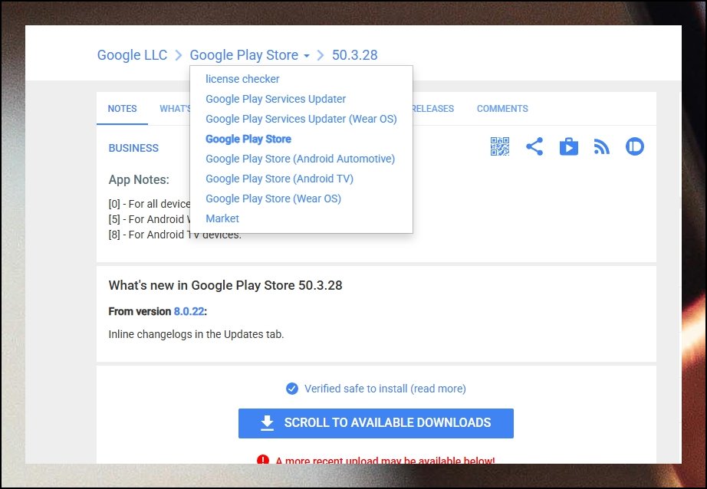
Task: Click the 50.3.28 version breadcrumb
Action: [355, 55]
